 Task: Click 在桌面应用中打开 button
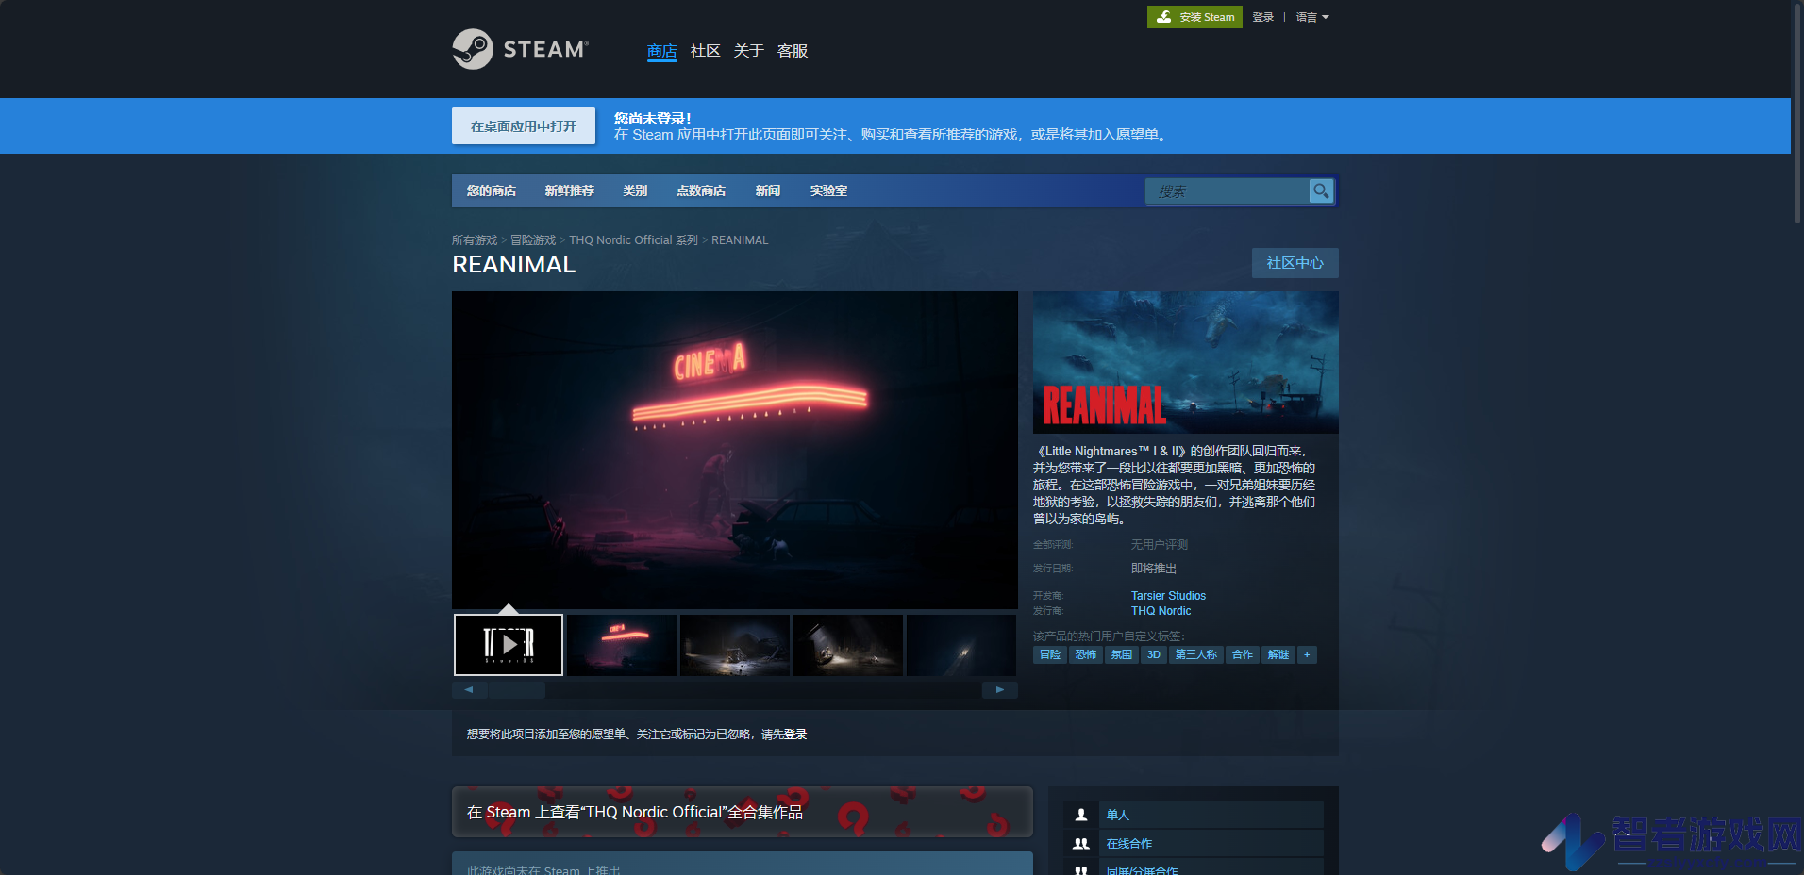point(524,125)
